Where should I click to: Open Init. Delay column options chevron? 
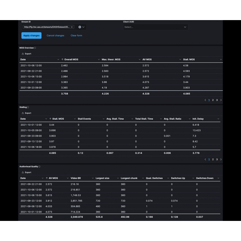pos(218,119)
